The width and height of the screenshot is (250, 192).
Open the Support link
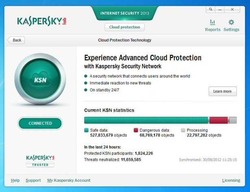point(33,180)
